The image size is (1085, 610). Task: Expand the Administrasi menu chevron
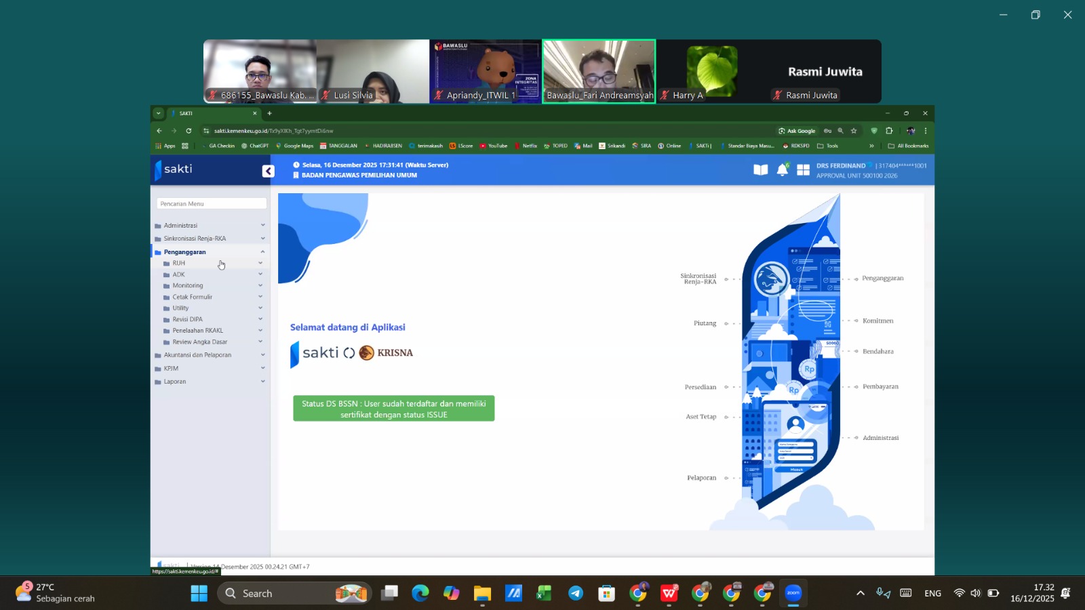coord(262,225)
